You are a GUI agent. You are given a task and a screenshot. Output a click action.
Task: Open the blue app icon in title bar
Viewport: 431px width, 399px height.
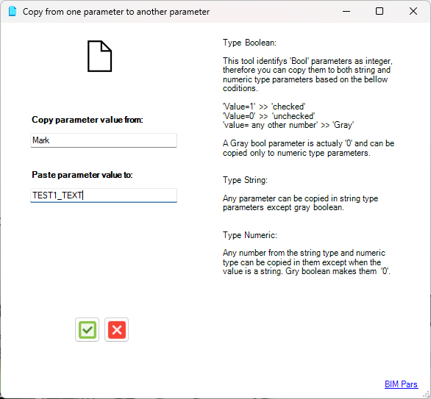(13, 12)
